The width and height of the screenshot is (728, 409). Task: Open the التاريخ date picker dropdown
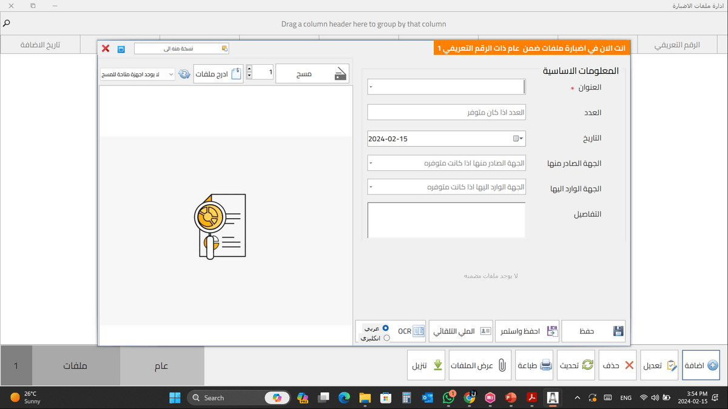point(519,139)
